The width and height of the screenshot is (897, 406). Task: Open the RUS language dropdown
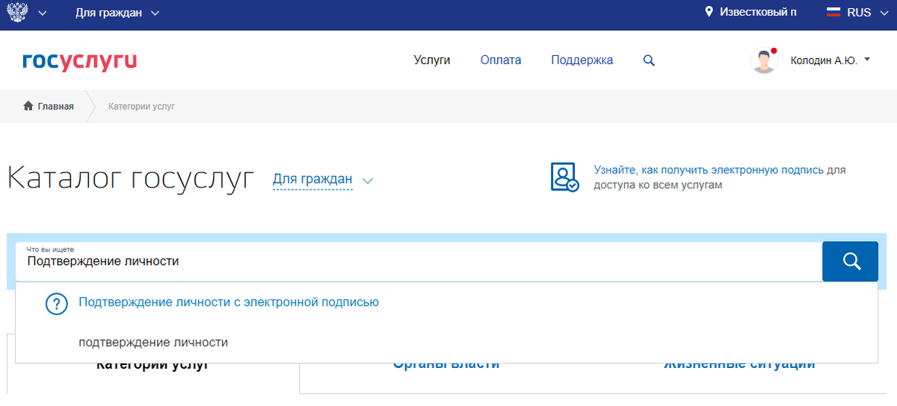coord(868,12)
